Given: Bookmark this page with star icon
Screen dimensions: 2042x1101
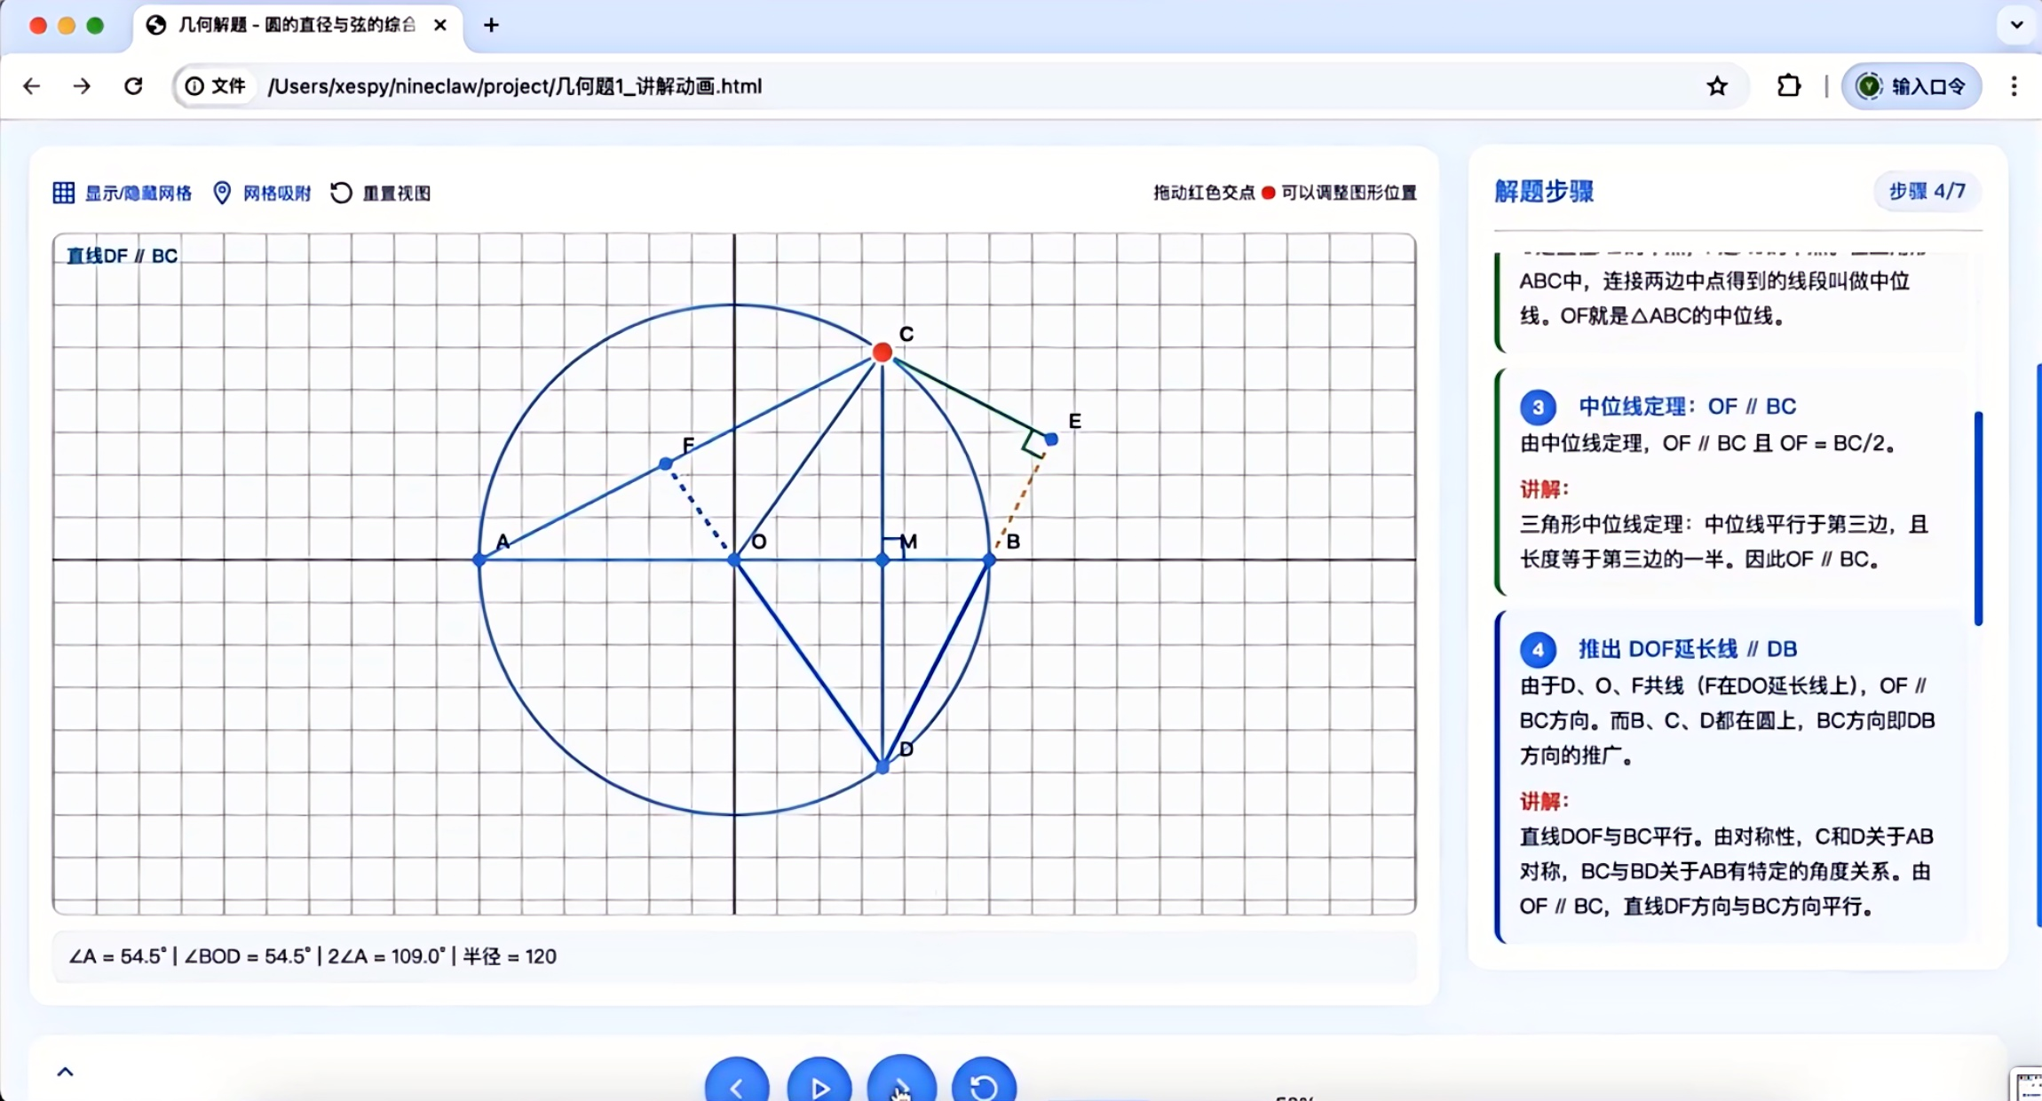Looking at the screenshot, I should 1717,86.
